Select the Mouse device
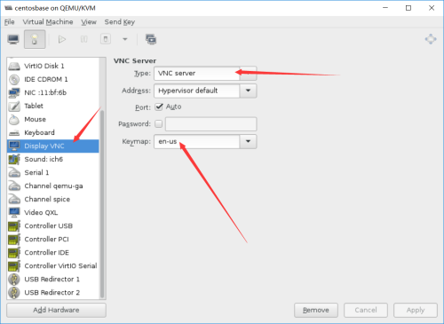The height and width of the screenshot is (324, 444). [x=53, y=119]
